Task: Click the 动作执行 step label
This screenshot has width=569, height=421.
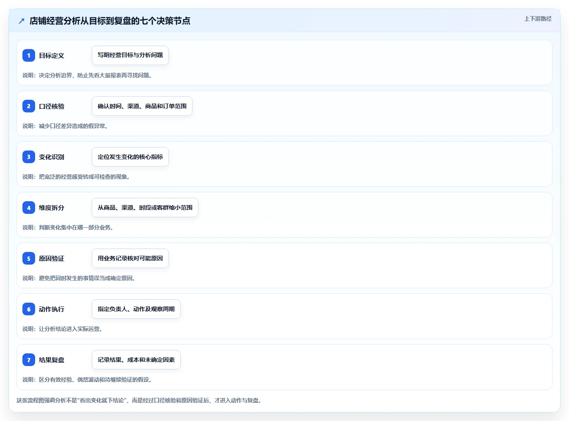Action: (x=52, y=309)
